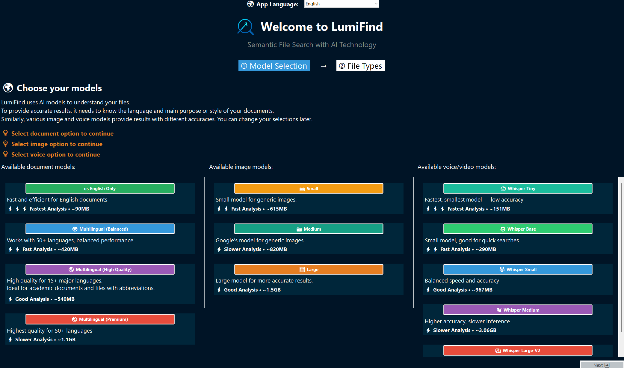Image resolution: width=624 pixels, height=368 pixels.
Task: Click 'Select voice option to continue' text
Action: coord(56,154)
